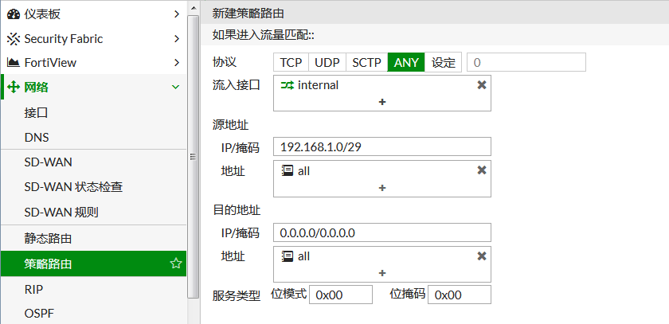The width and height of the screenshot is (669, 324).
Task: Choose SCTP as the protocol
Action: 366,63
